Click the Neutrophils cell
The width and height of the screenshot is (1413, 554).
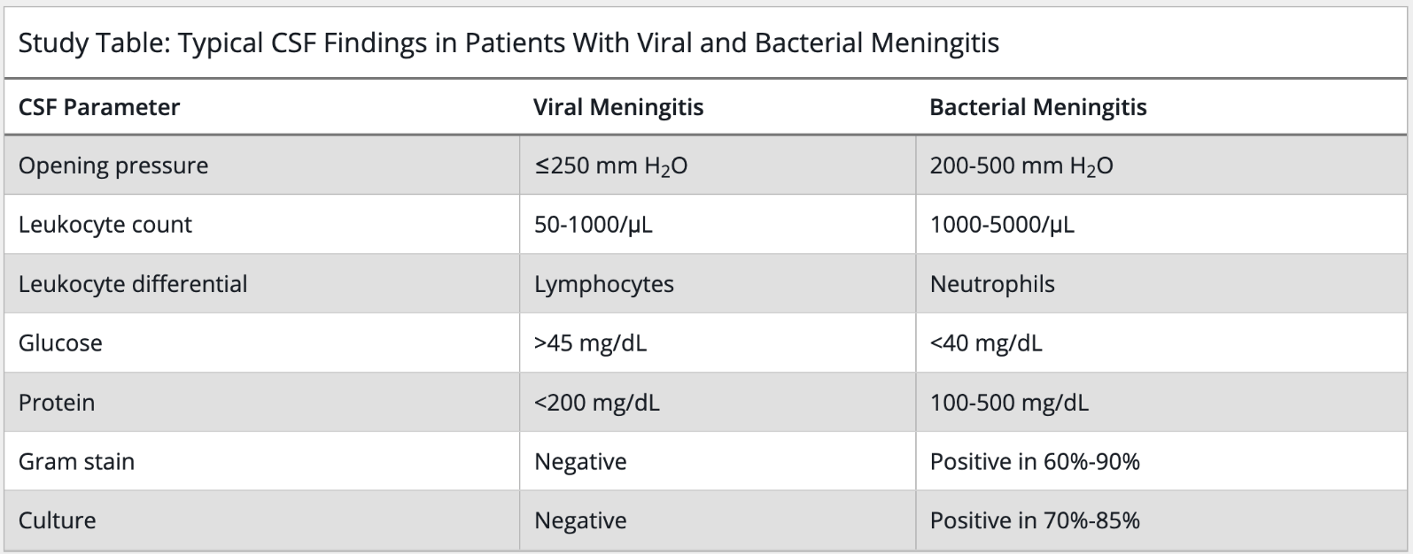[x=992, y=284]
